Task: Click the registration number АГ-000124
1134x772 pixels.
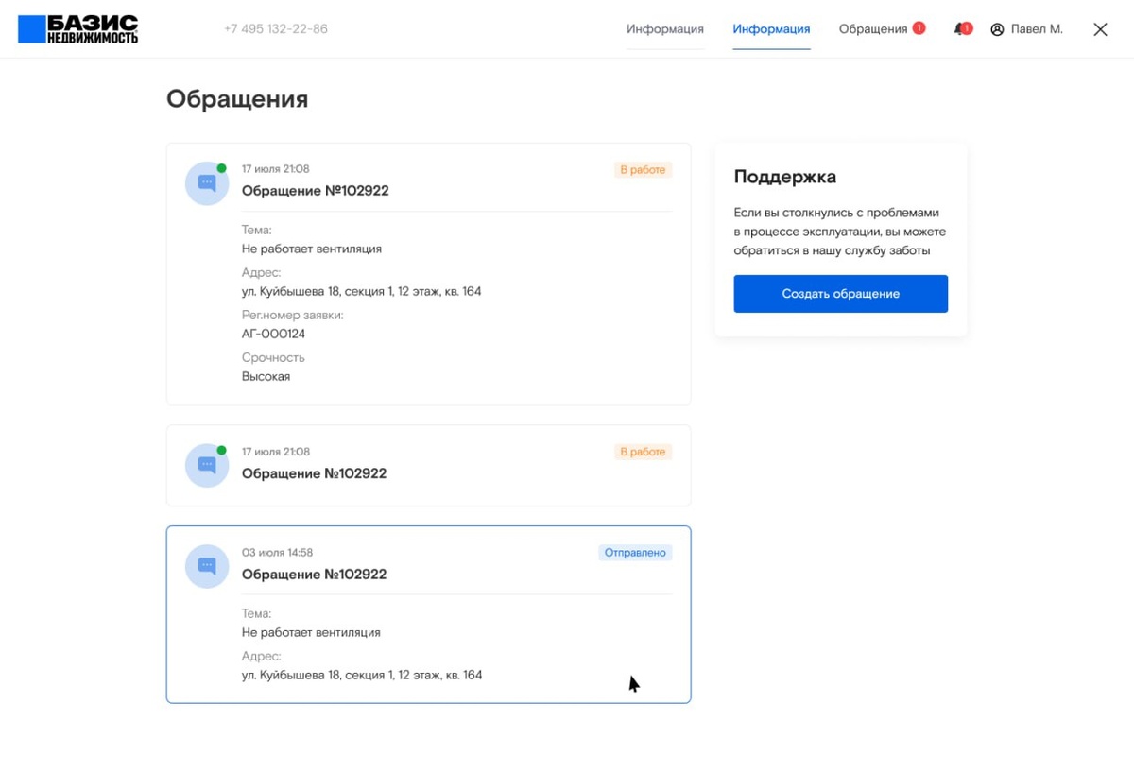Action: [273, 334]
